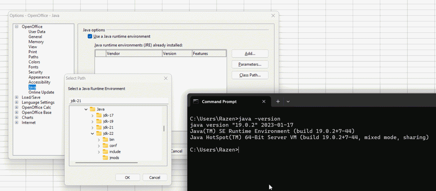
Task: Select User Data in options tree
Action: coord(37,32)
